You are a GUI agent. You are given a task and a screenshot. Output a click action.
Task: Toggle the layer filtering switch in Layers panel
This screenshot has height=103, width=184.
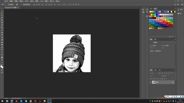click(172, 73)
